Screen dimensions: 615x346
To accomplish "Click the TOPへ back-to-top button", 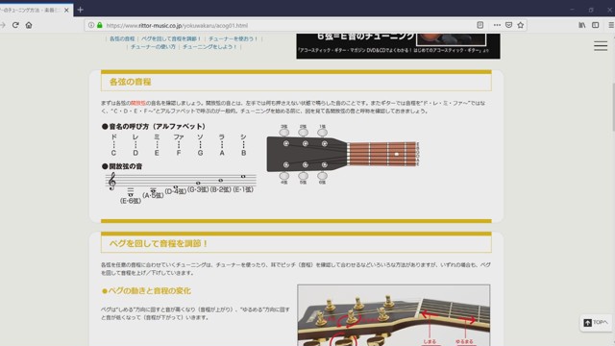I will click(x=596, y=323).
